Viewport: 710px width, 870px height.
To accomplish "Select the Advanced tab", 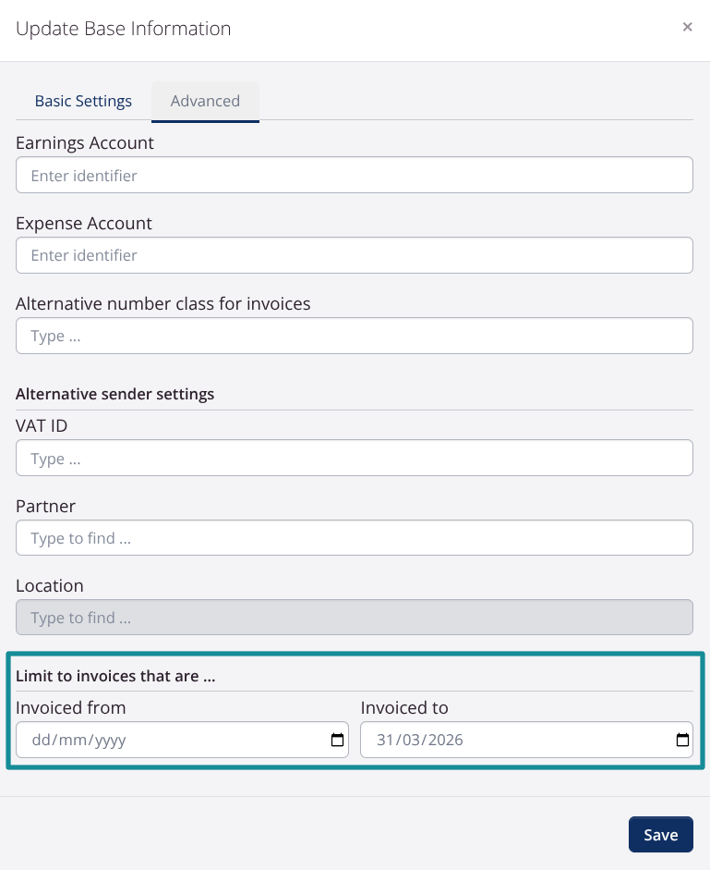I will click(205, 101).
